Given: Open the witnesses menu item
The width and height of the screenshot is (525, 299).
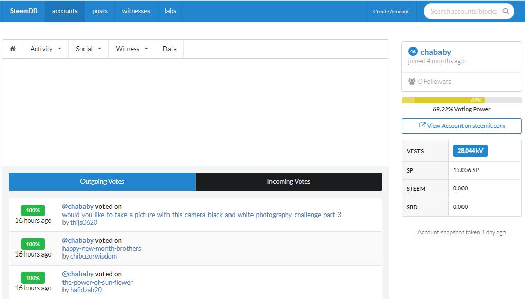Looking at the screenshot, I should click(x=136, y=11).
